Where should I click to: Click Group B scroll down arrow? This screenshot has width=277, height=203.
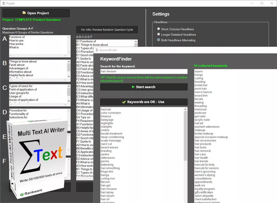[x=69, y=76]
